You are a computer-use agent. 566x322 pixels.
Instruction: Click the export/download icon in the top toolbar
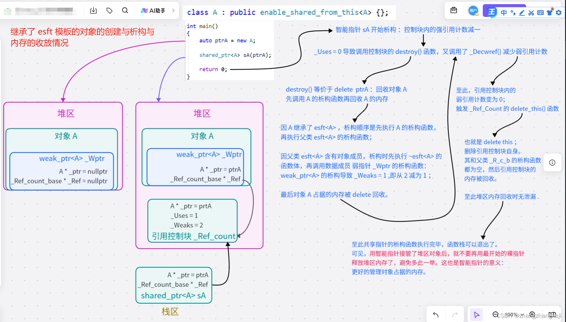93,11
